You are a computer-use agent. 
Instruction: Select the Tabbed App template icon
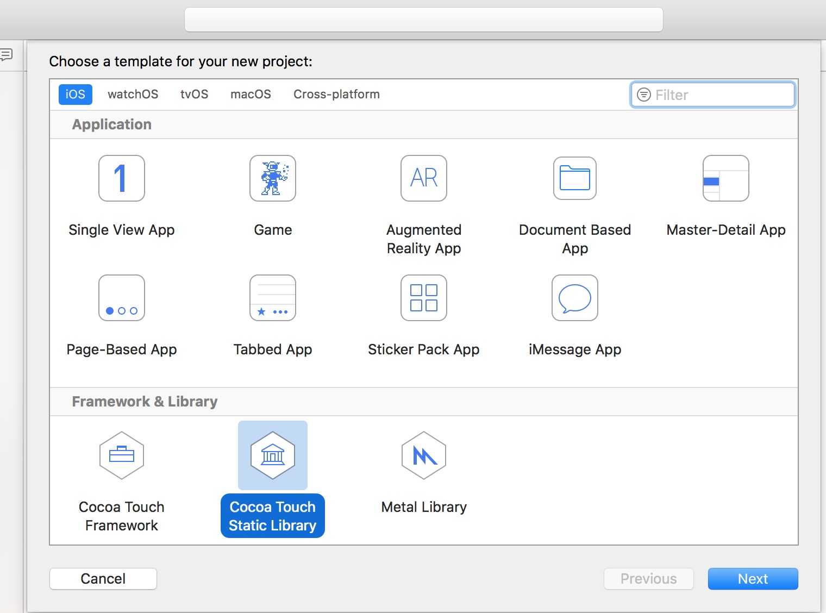[273, 298]
